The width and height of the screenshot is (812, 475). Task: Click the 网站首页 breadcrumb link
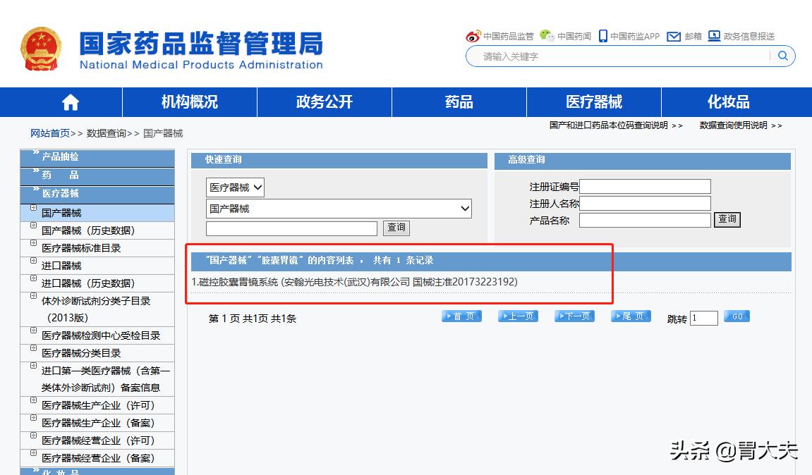point(50,133)
